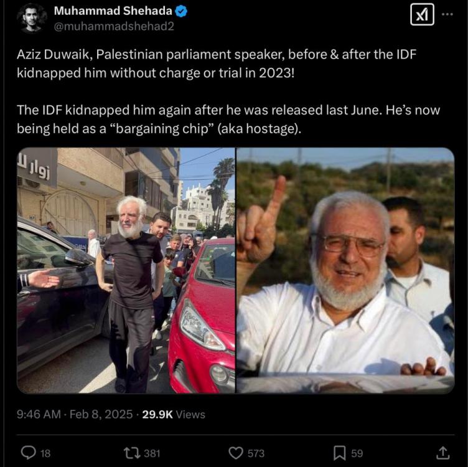Image resolution: width=468 pixels, height=467 pixels.
Task: Bookmark this post with the ribbon icon
Action: click(x=340, y=453)
